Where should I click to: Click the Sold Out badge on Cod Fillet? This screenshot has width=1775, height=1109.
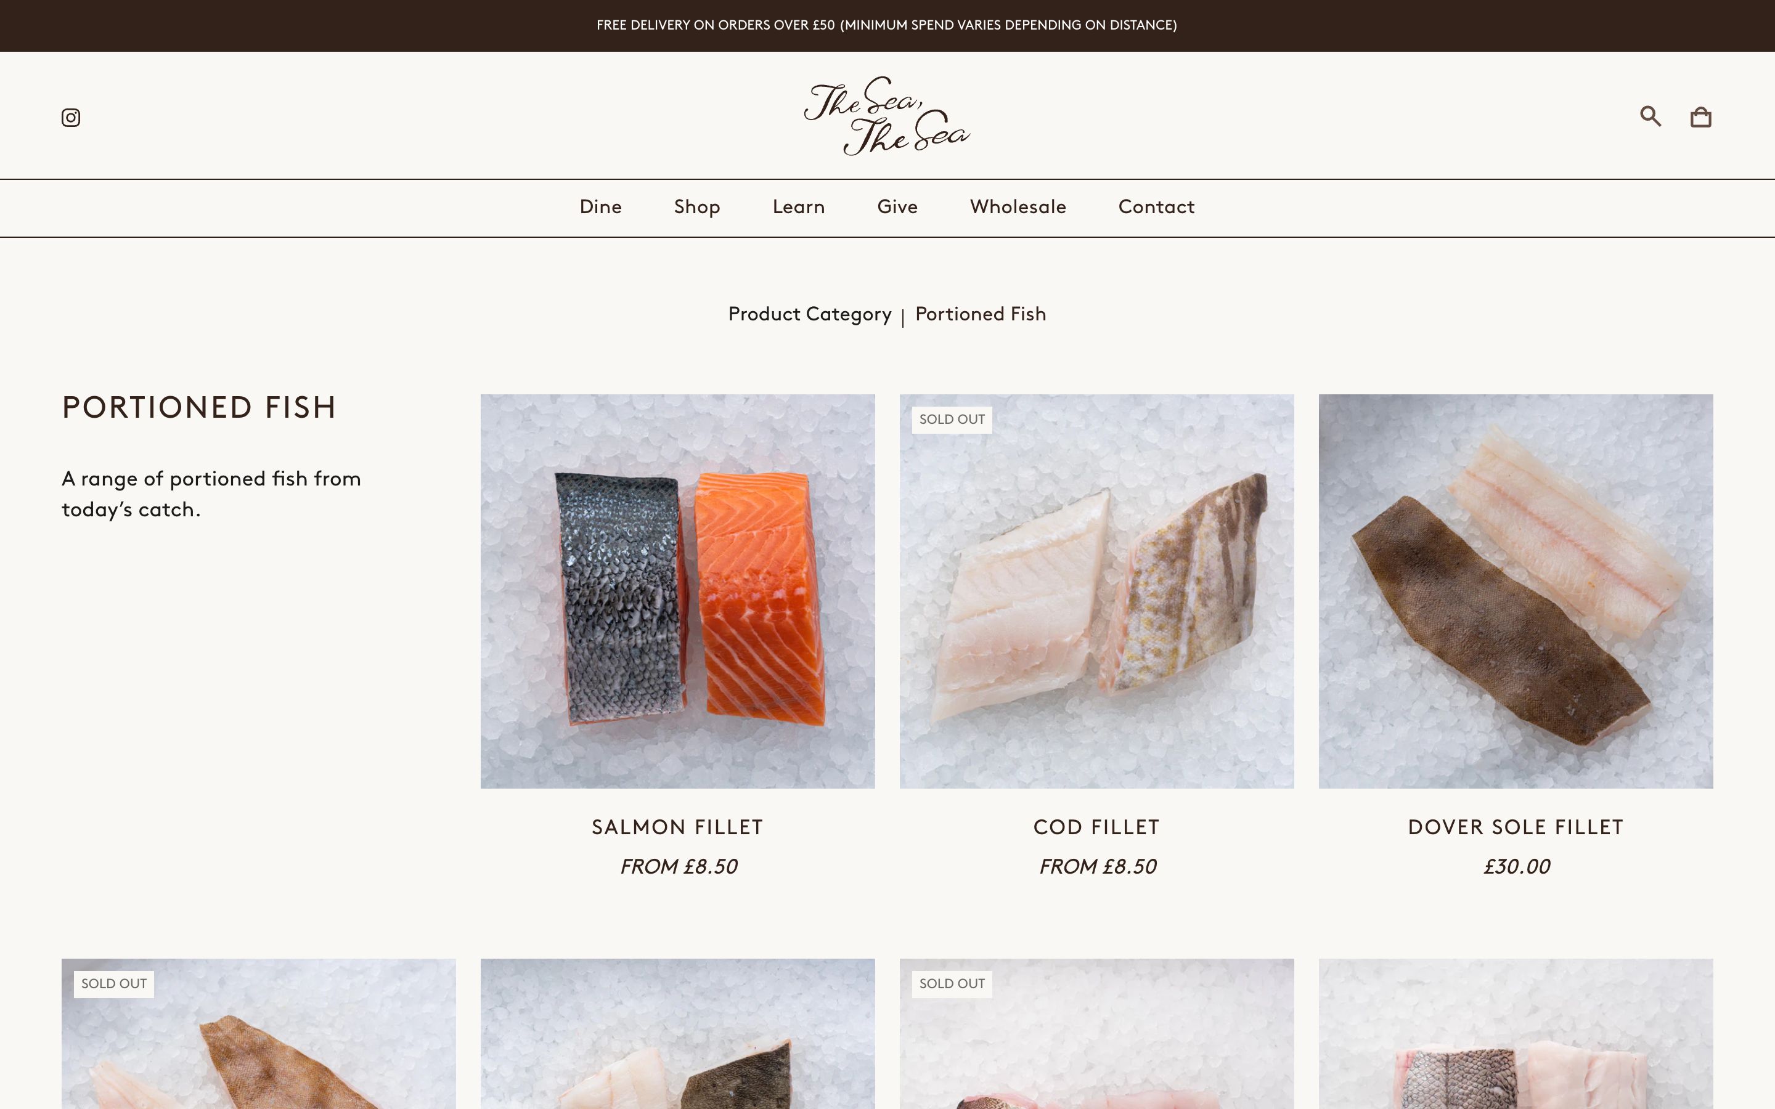[952, 420]
